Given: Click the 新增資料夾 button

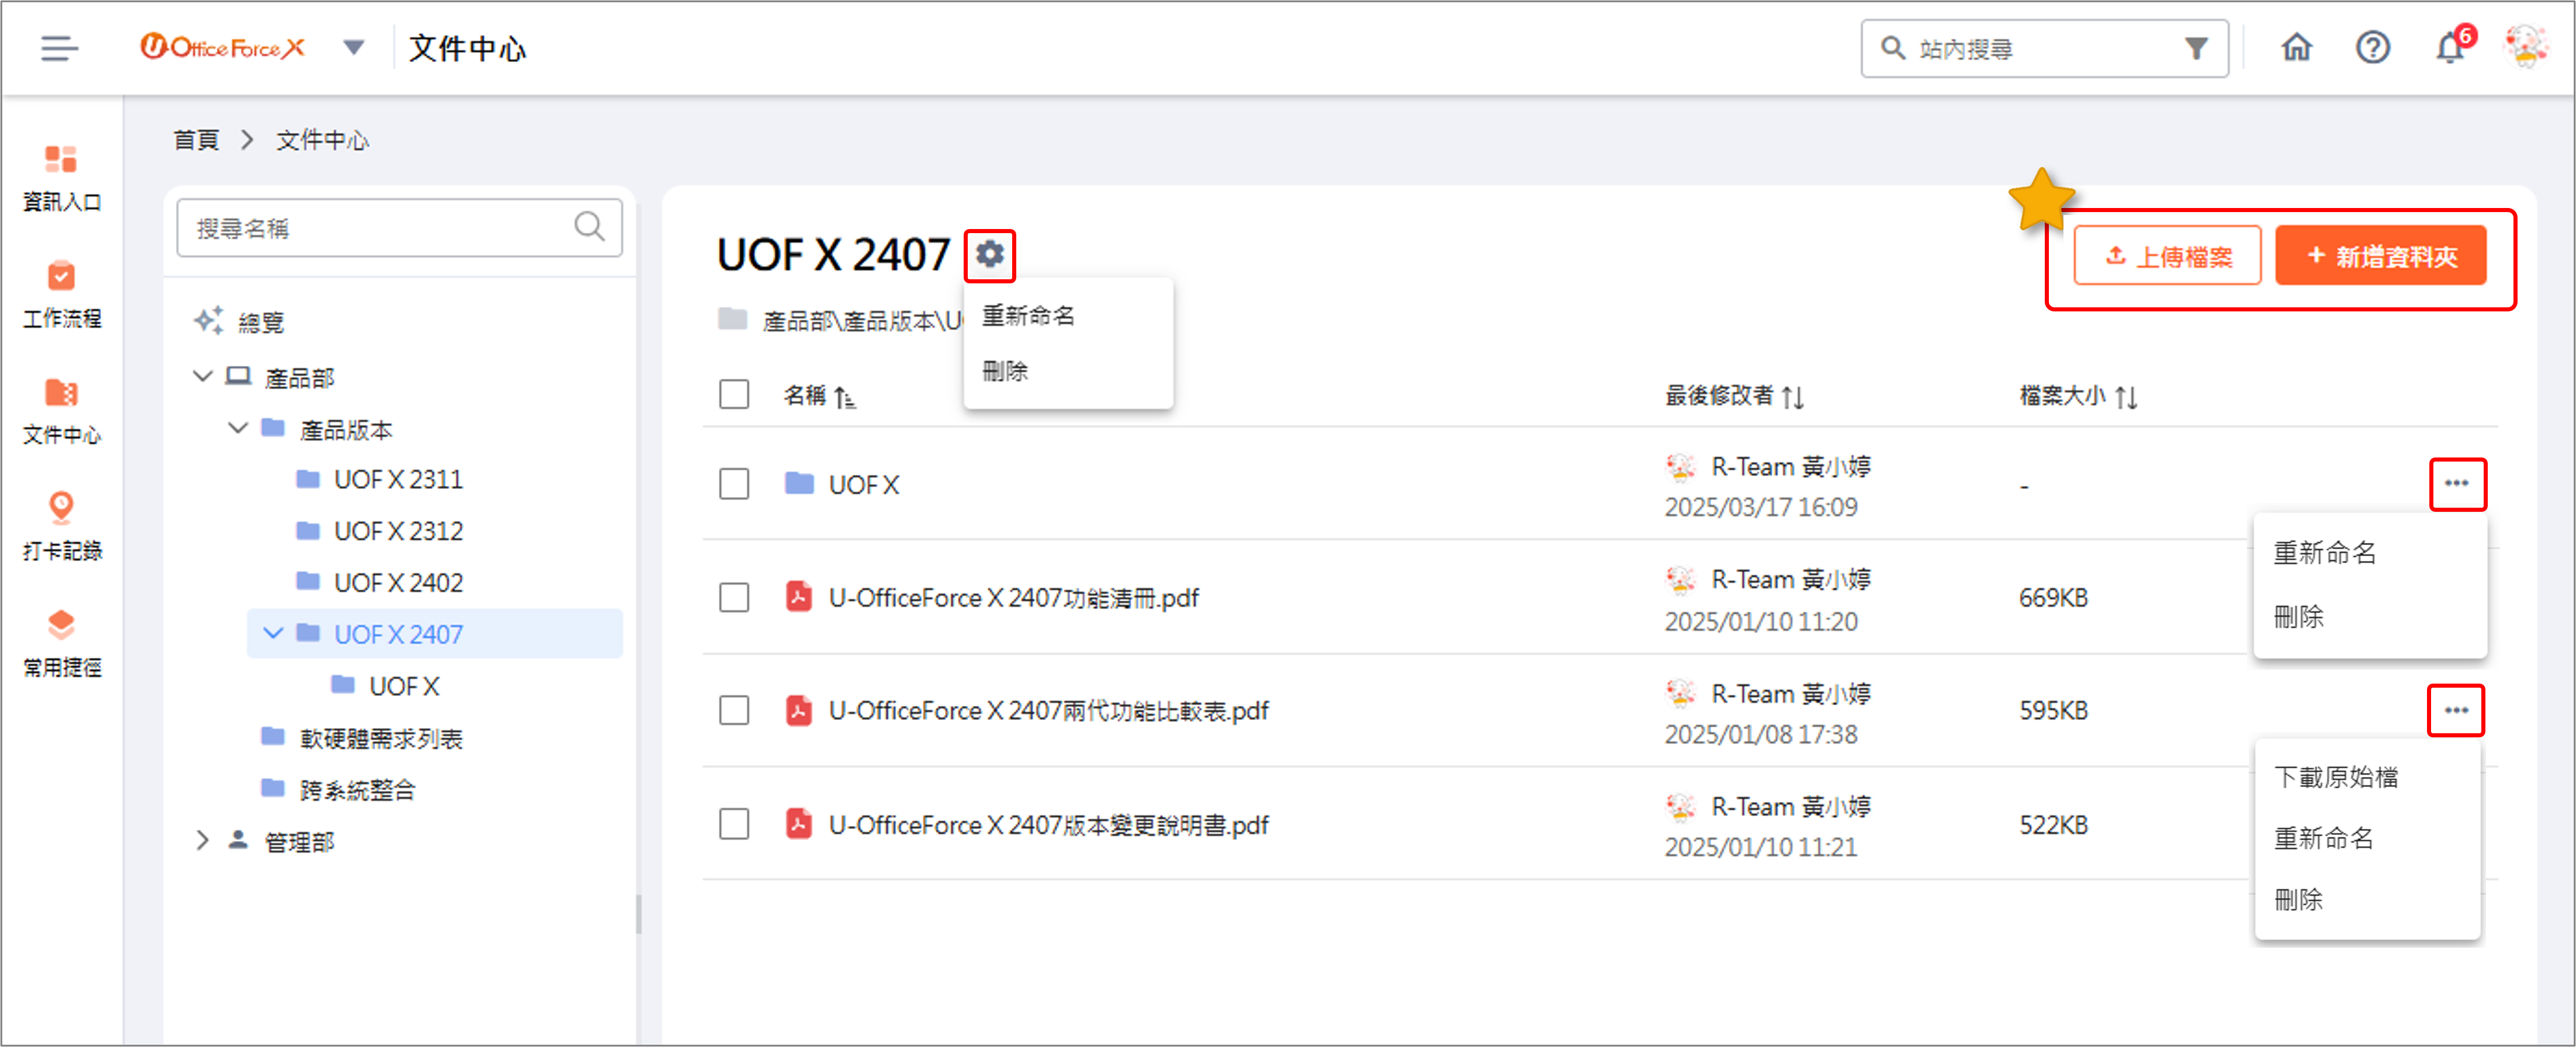Looking at the screenshot, I should pos(2380,256).
